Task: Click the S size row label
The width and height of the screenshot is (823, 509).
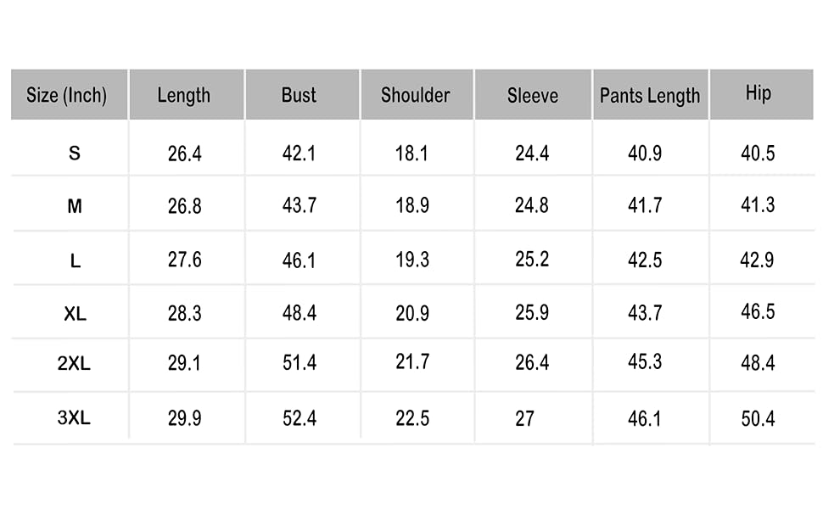Action: [x=75, y=154]
